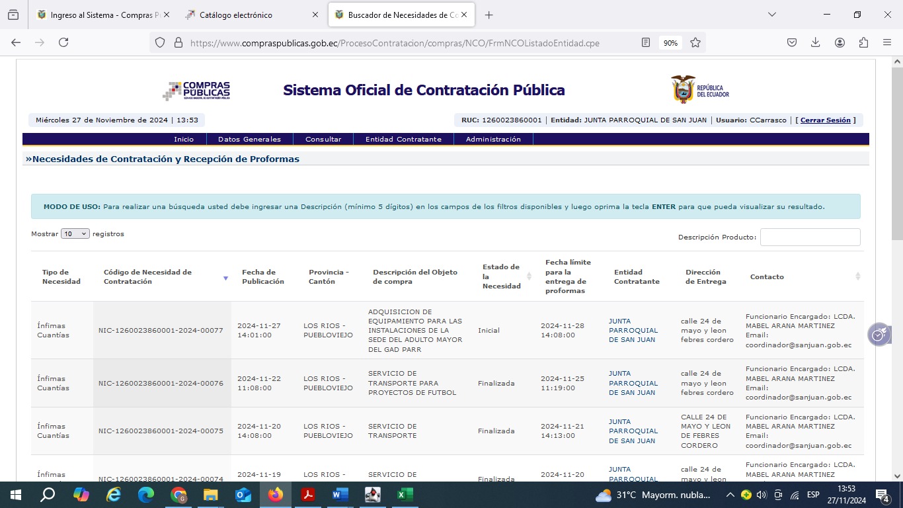Image resolution: width=903 pixels, height=508 pixels.
Task: Expand the list all tabs chevron
Action: point(771,15)
